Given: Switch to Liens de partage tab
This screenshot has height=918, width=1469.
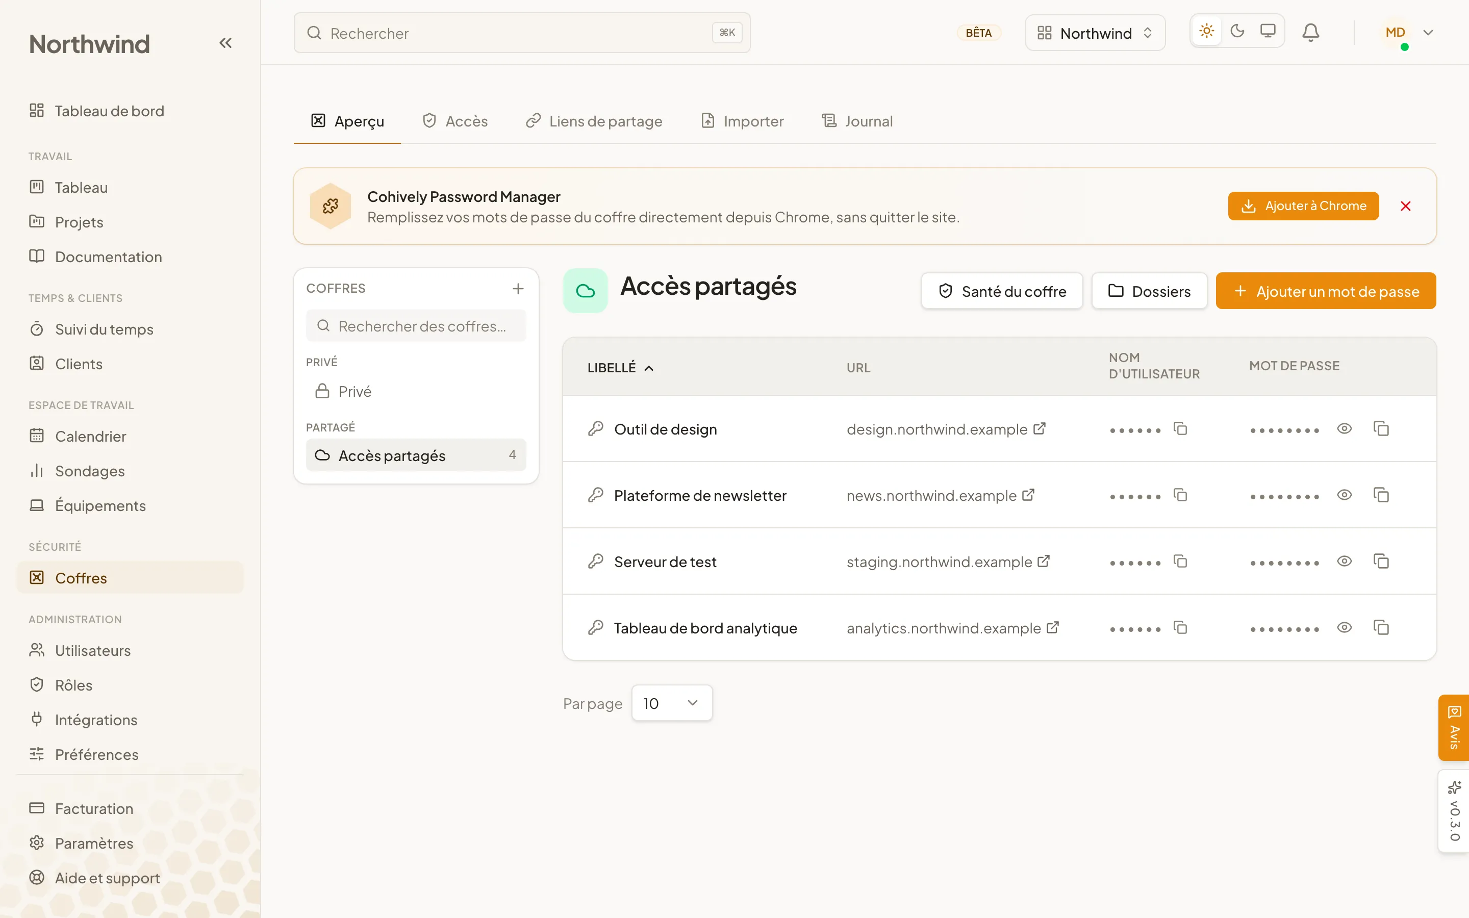Looking at the screenshot, I should pos(594,121).
